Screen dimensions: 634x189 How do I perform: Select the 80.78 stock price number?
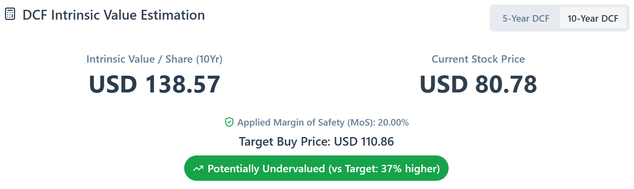click(x=506, y=85)
